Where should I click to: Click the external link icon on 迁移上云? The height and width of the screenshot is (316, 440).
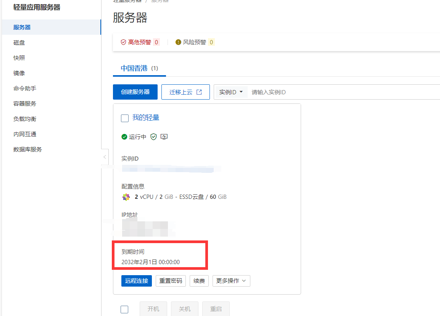coord(199,92)
